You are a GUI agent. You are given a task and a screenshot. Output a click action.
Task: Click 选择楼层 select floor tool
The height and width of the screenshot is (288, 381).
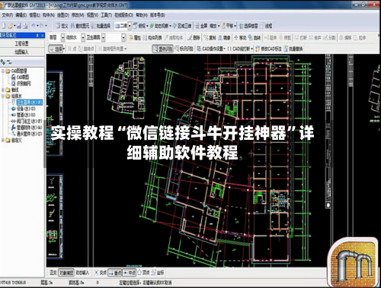(x=248, y=26)
